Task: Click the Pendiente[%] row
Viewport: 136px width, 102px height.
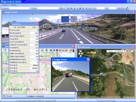Action: pos(24,51)
